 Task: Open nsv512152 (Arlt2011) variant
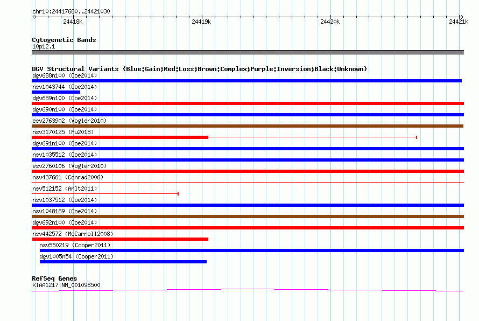[65, 189]
